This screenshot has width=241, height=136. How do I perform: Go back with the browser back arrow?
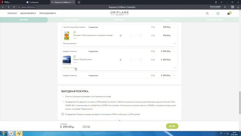3,7
